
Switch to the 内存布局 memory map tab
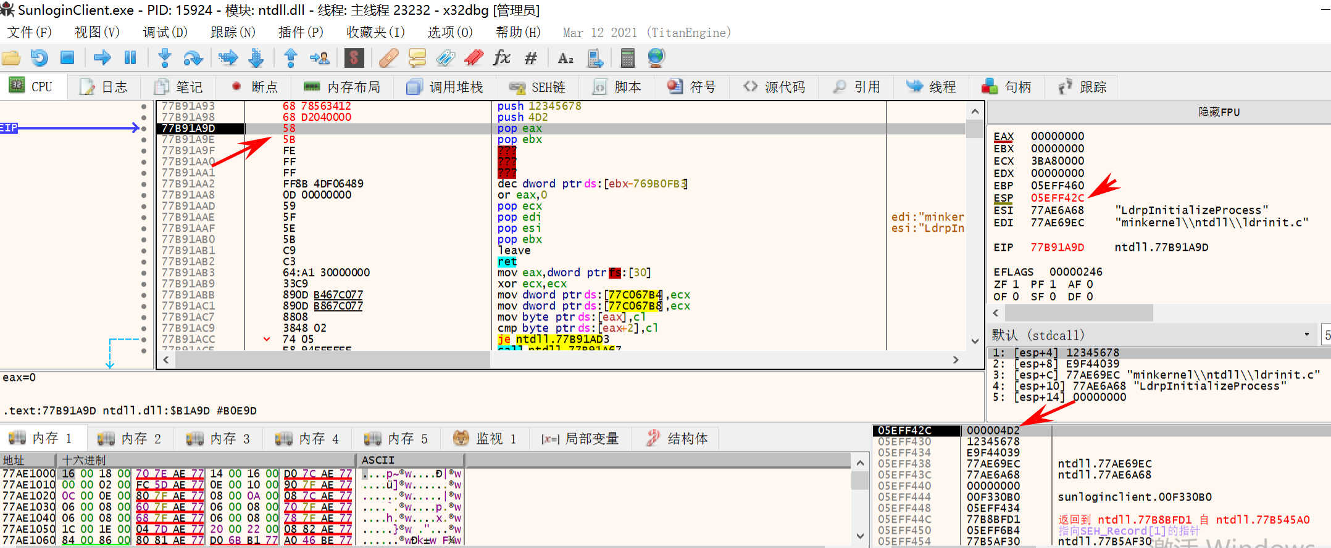click(x=343, y=87)
